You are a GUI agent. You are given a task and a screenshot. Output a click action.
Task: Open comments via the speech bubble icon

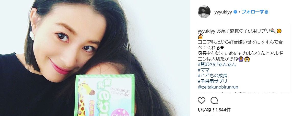(214, 101)
